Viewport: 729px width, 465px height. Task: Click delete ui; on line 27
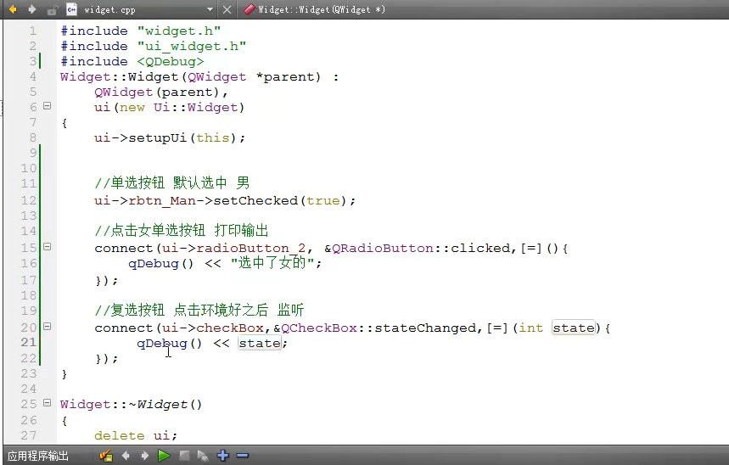tap(136, 435)
